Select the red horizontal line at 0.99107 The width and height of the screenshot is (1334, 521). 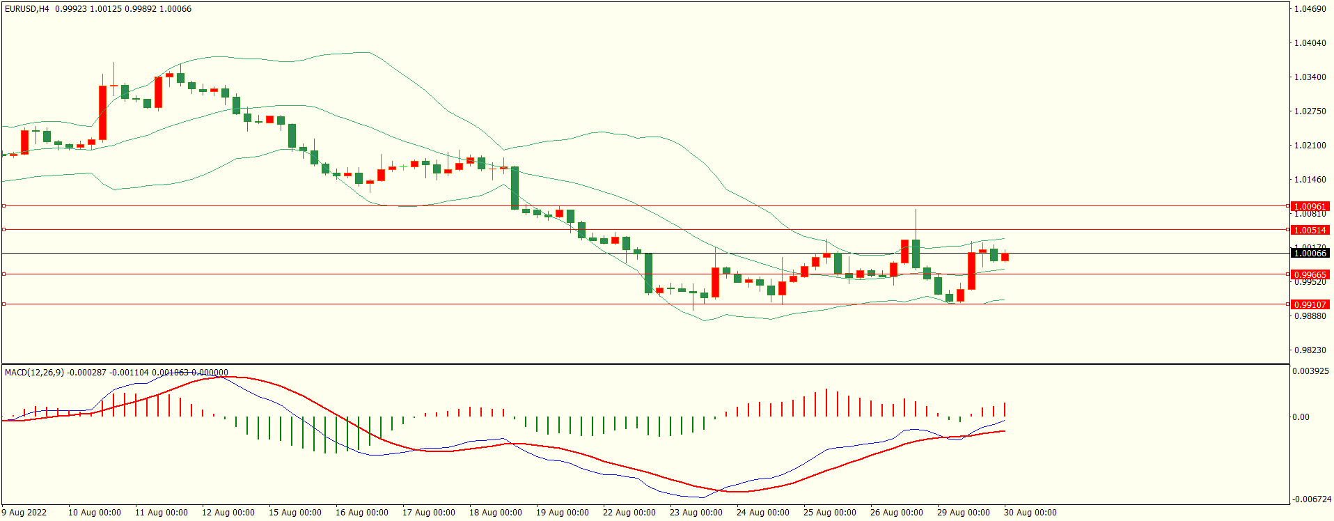pyautogui.click(x=645, y=304)
